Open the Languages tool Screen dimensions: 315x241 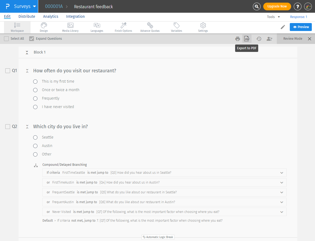(x=97, y=27)
